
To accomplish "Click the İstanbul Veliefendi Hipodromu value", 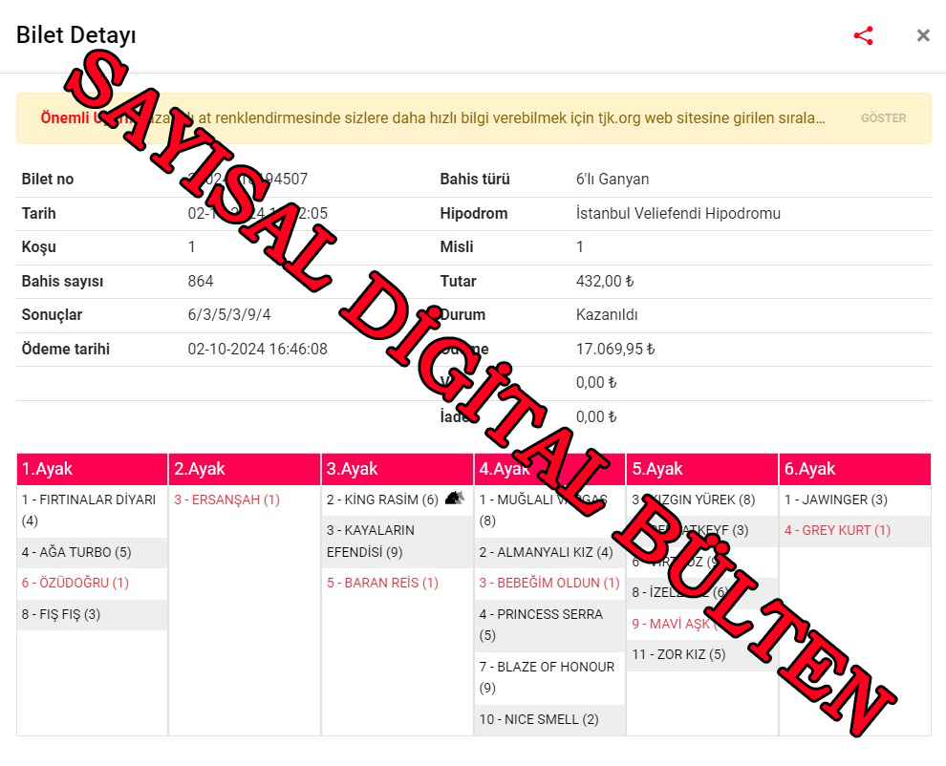I will click(677, 213).
